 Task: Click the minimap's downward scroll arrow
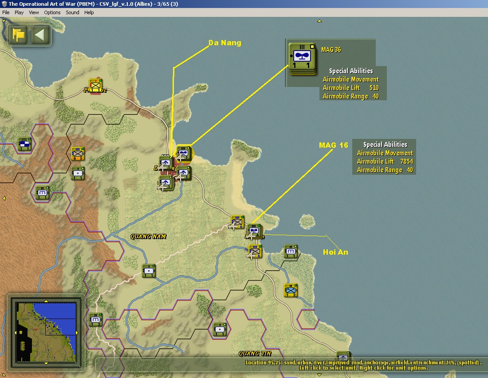pyautogui.click(x=46, y=363)
